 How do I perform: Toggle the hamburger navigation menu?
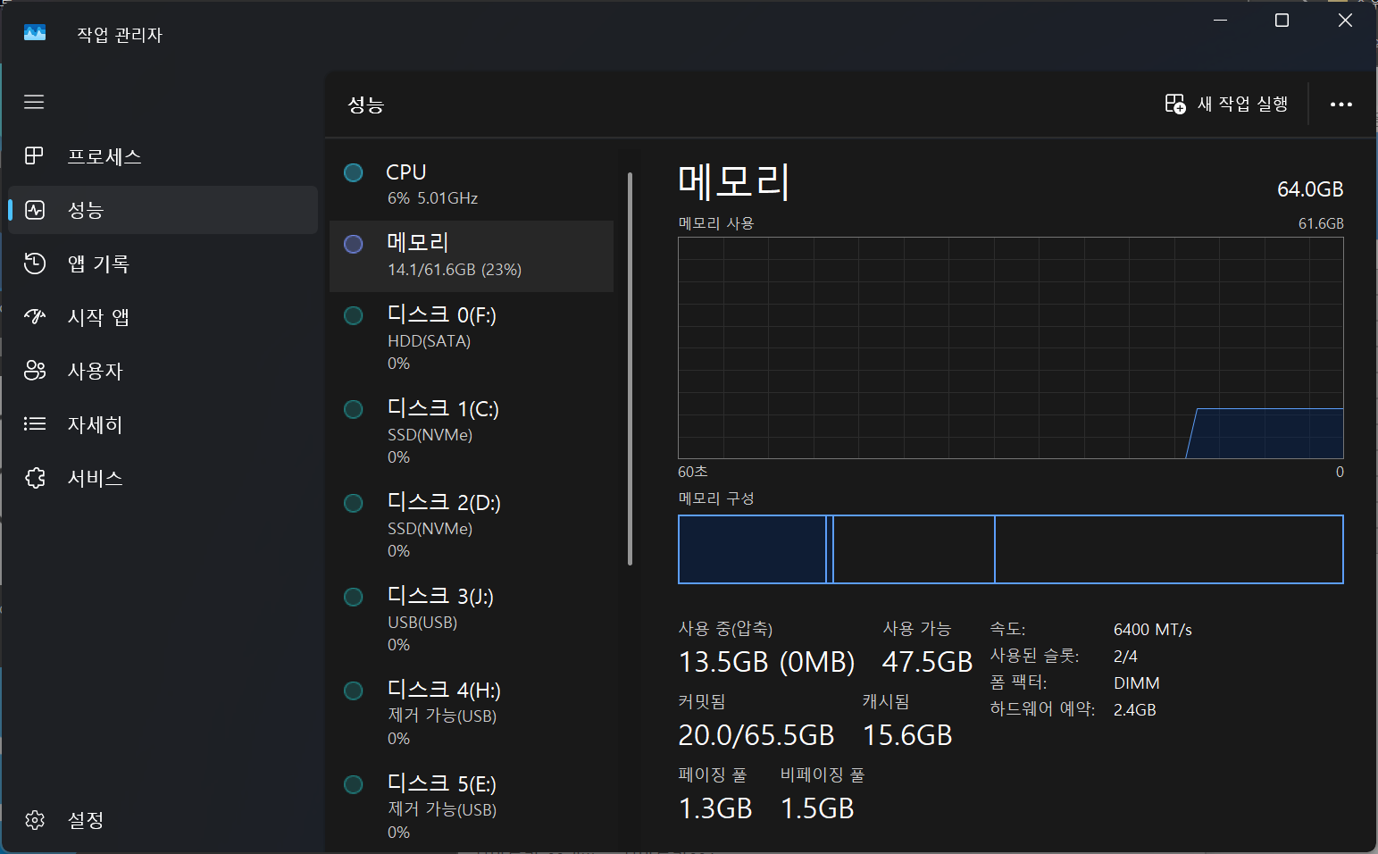pyautogui.click(x=34, y=102)
